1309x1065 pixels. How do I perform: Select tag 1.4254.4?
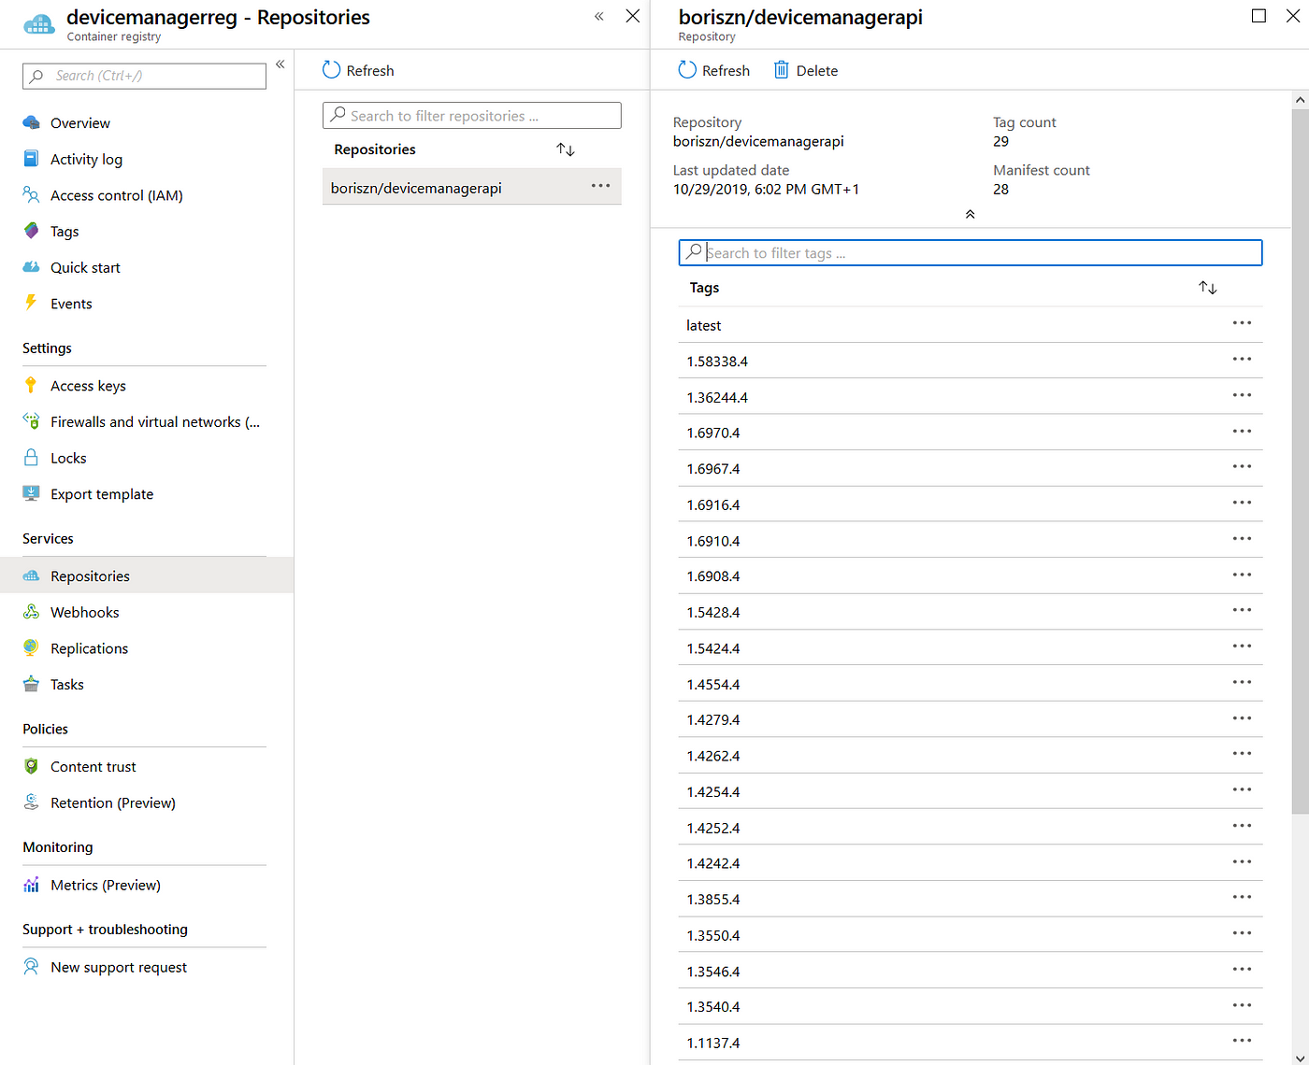(971, 791)
